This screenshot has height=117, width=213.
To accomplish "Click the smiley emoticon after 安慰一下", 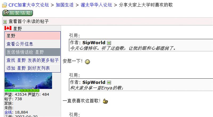I will [x=87, y=62].
